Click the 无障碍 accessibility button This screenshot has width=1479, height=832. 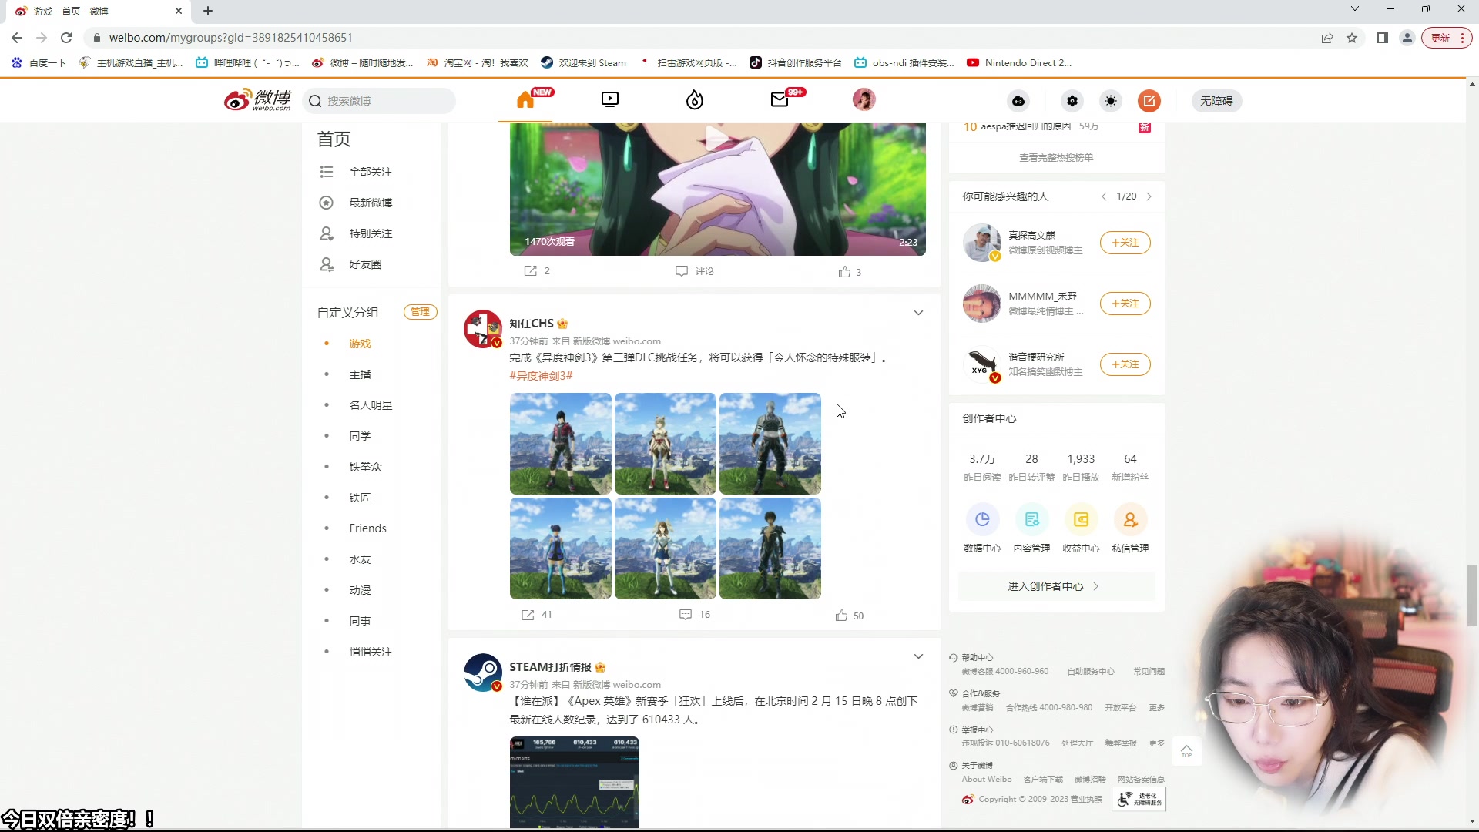point(1216,101)
